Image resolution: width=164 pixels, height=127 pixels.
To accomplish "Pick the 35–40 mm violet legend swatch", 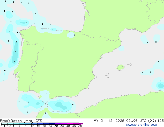I will 64,124.
